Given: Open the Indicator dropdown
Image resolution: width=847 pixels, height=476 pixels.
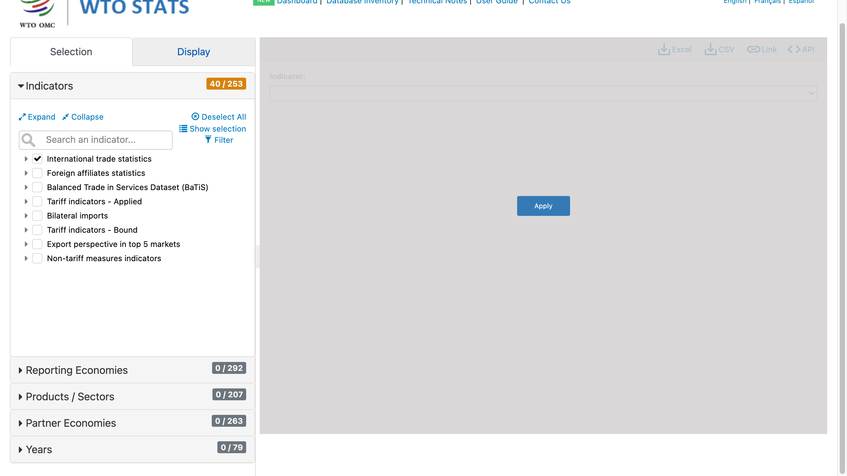Looking at the screenshot, I should (x=543, y=94).
